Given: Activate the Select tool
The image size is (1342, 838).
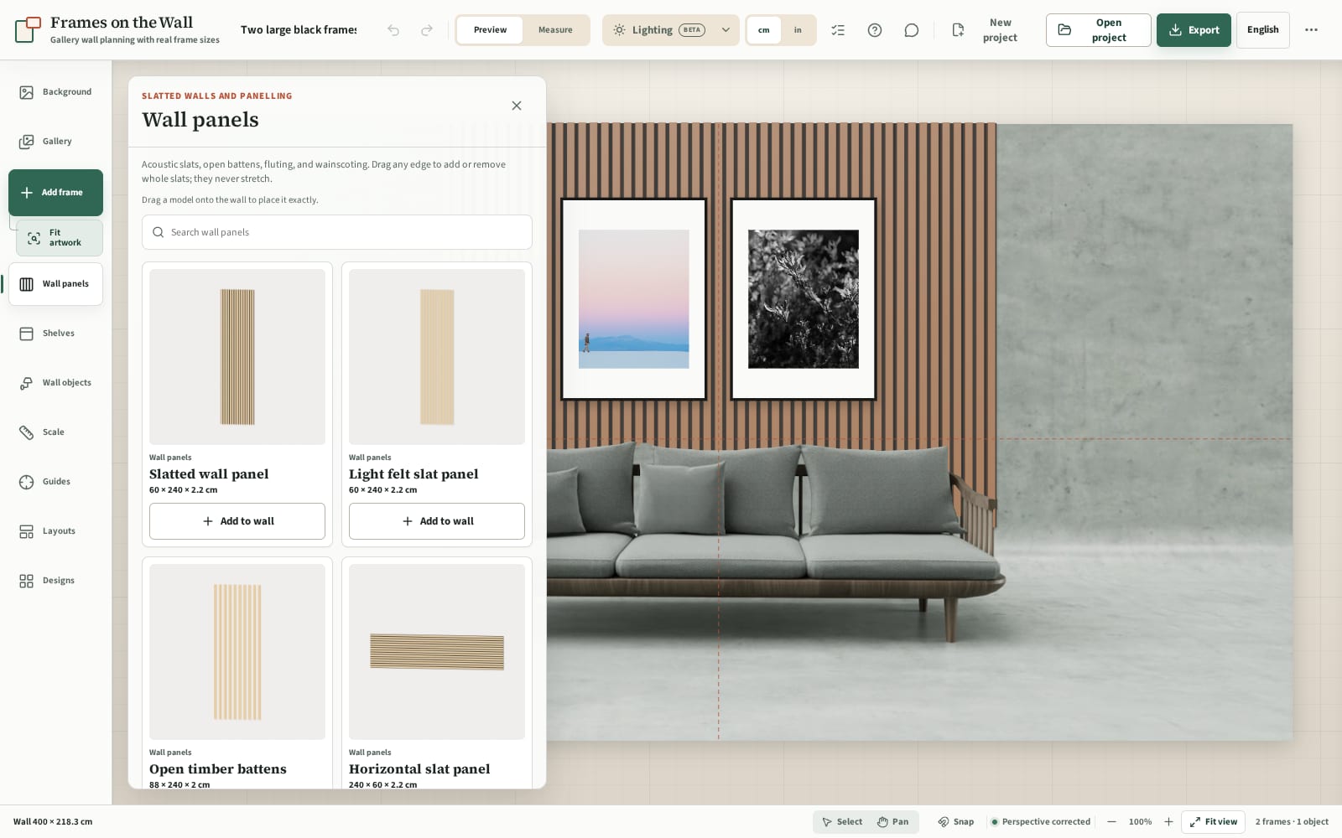Looking at the screenshot, I should [x=841, y=822].
